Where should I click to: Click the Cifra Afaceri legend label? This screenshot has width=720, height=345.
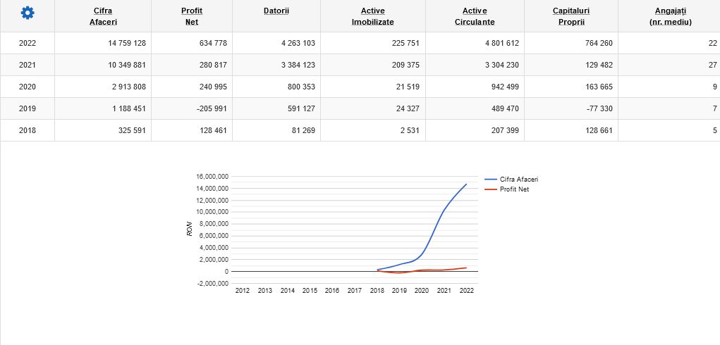(519, 180)
